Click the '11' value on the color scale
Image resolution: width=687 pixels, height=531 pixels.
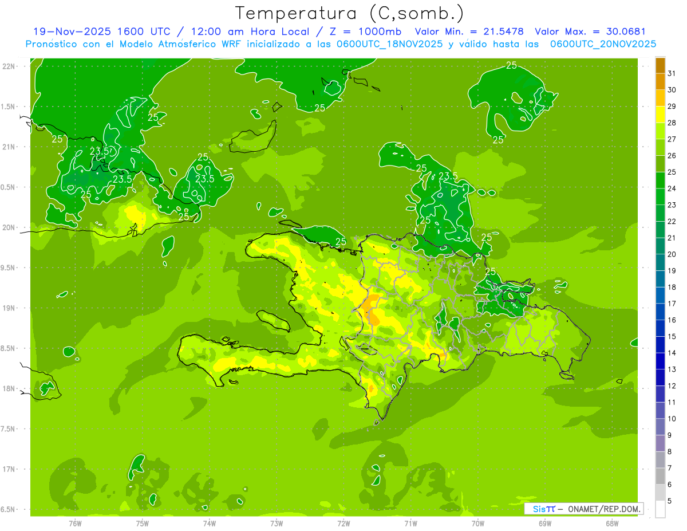[672, 403]
